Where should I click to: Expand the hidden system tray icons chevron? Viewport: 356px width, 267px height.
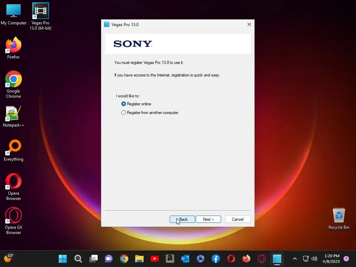point(295,259)
